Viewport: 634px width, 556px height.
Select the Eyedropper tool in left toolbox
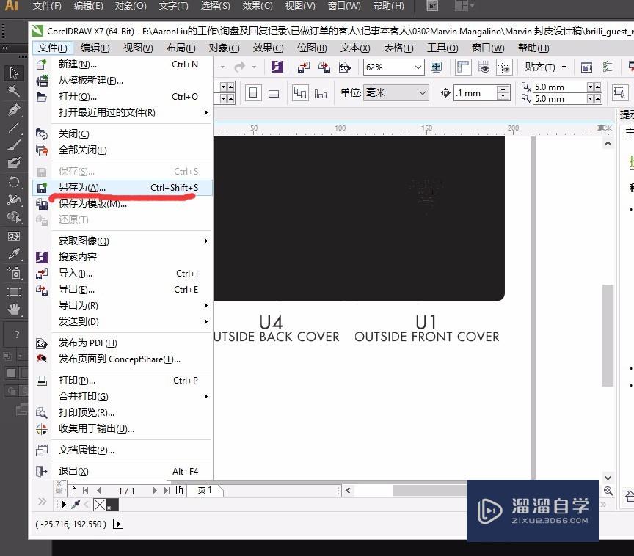[x=14, y=254]
